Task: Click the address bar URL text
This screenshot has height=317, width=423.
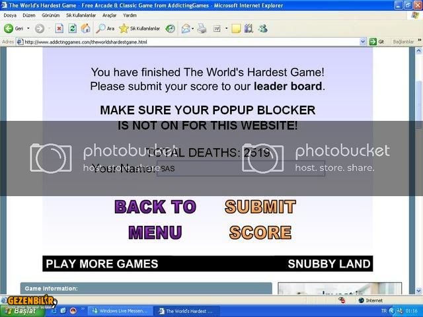Action: pos(86,42)
